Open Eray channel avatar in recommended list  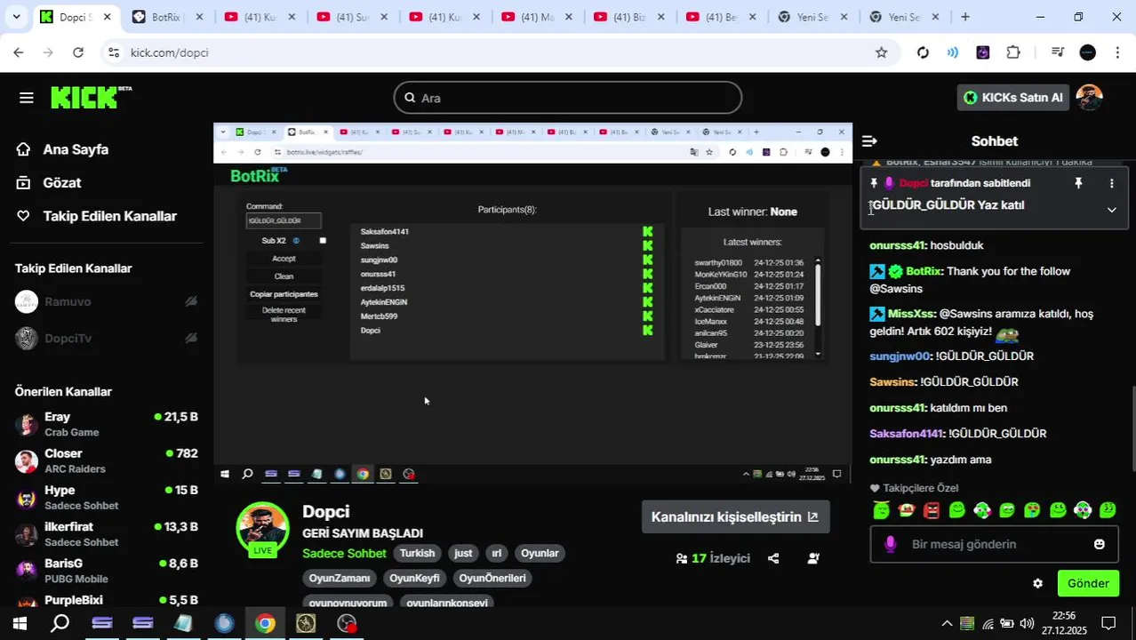(28, 424)
